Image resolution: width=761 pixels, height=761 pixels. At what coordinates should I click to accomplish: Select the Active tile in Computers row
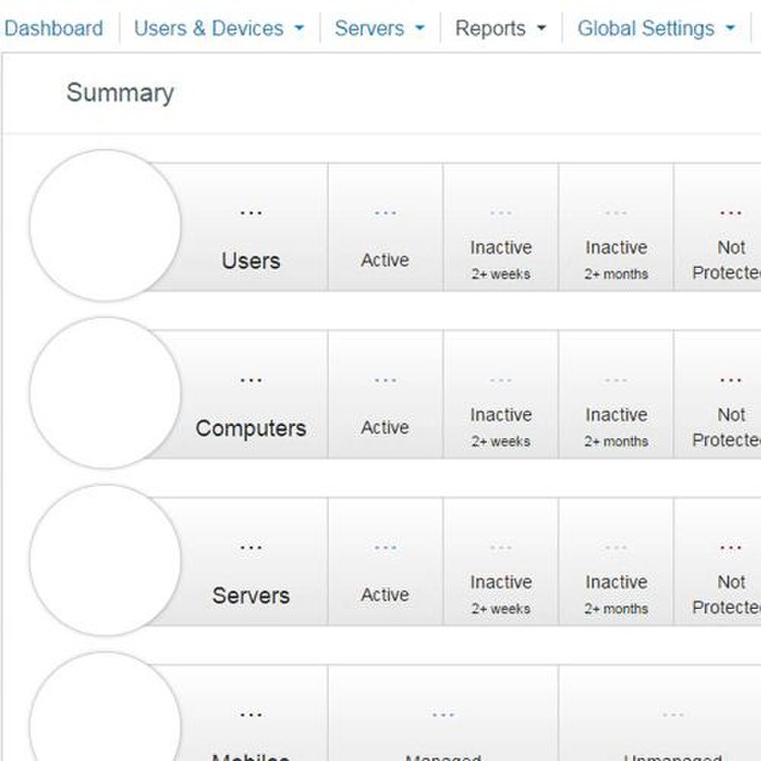click(x=385, y=394)
